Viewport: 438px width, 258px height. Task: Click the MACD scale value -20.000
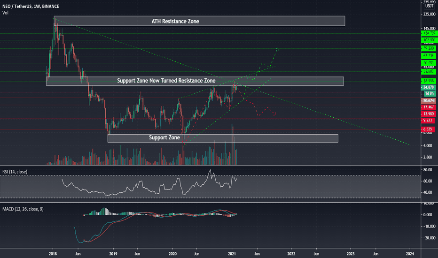tap(429, 238)
